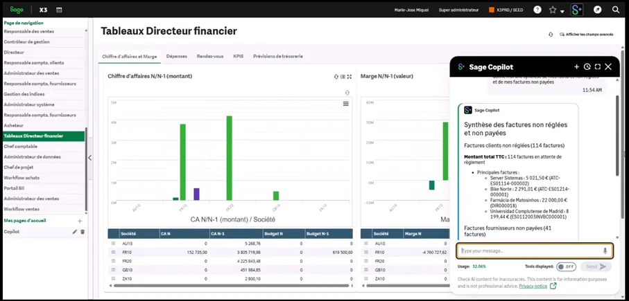Open the Sage Copilot icon in top bar
Viewport: 629px width, 301px height.
coord(577,10)
